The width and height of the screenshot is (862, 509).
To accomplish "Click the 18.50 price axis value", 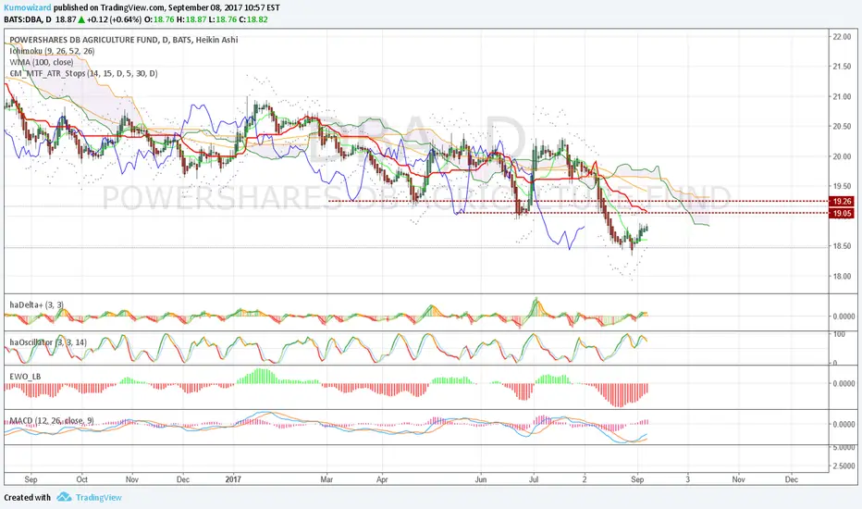I will point(841,246).
